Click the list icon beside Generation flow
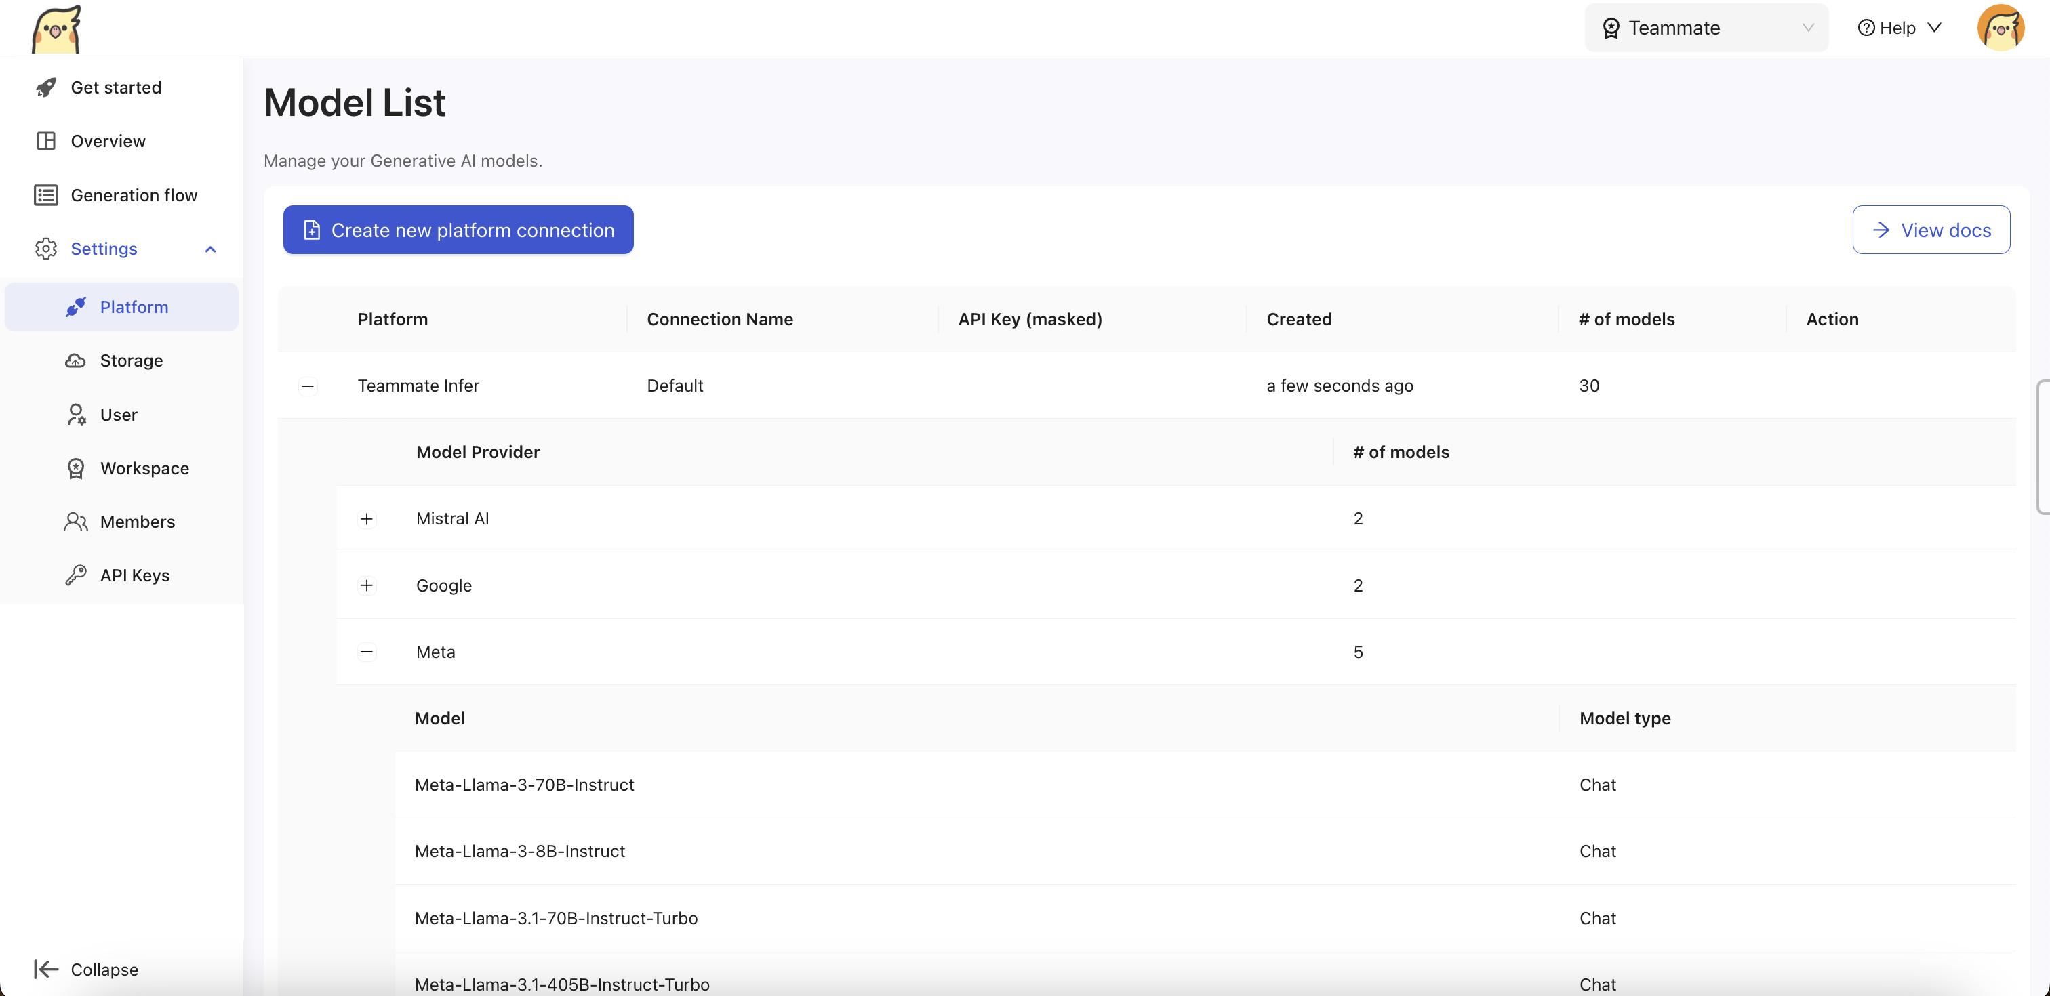This screenshot has width=2050, height=996. (x=46, y=195)
